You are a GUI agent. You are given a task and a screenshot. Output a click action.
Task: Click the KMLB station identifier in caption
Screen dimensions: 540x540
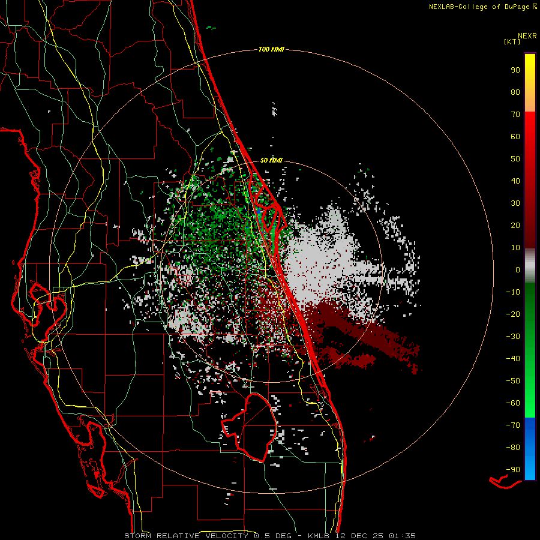tap(319, 536)
